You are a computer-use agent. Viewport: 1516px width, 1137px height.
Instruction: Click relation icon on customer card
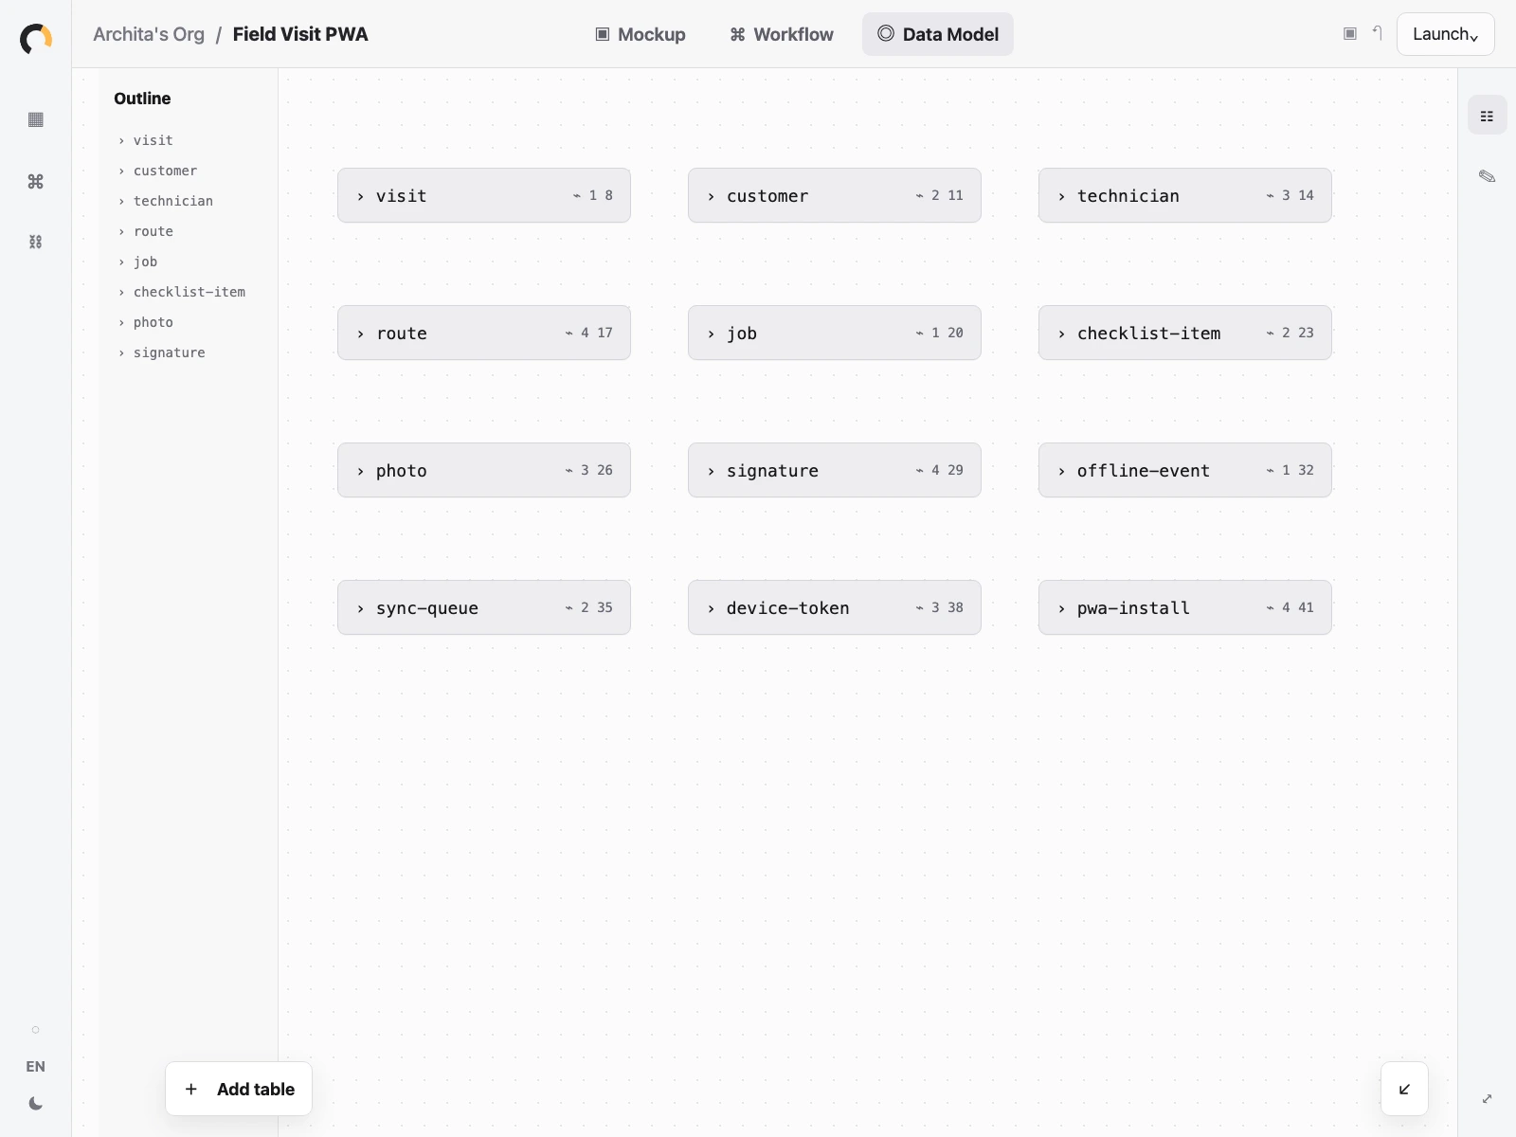[x=919, y=195]
